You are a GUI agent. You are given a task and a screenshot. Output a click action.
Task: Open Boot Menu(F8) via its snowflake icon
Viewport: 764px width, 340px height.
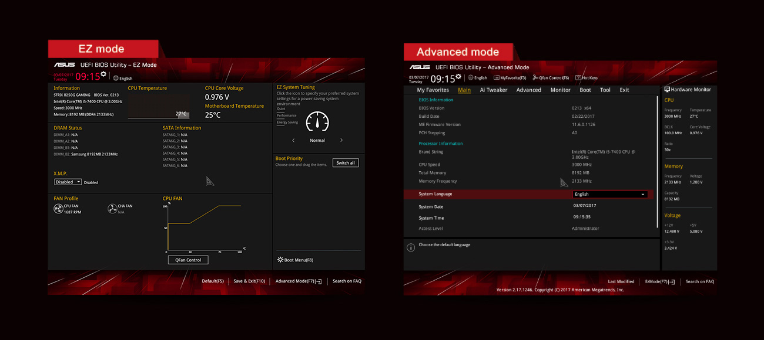280,260
